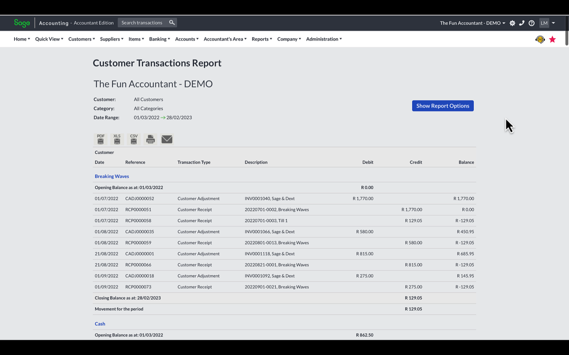Viewport: 569px width, 355px height.
Task: Export the report to XLS format
Action: [117, 139]
